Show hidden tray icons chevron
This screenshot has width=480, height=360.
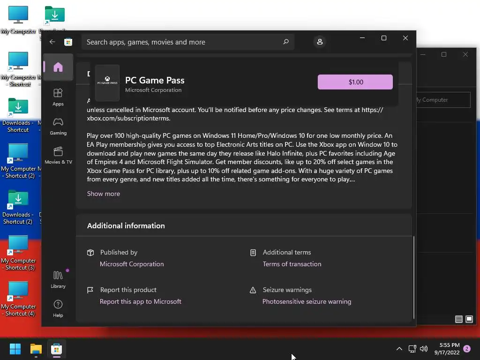point(399,349)
